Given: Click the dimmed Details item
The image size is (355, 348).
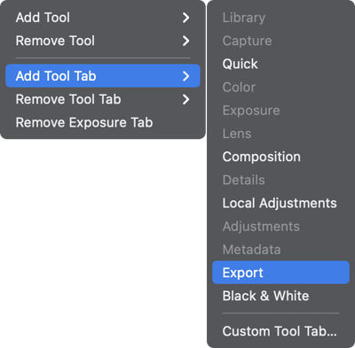Looking at the screenshot, I should click(x=244, y=180).
